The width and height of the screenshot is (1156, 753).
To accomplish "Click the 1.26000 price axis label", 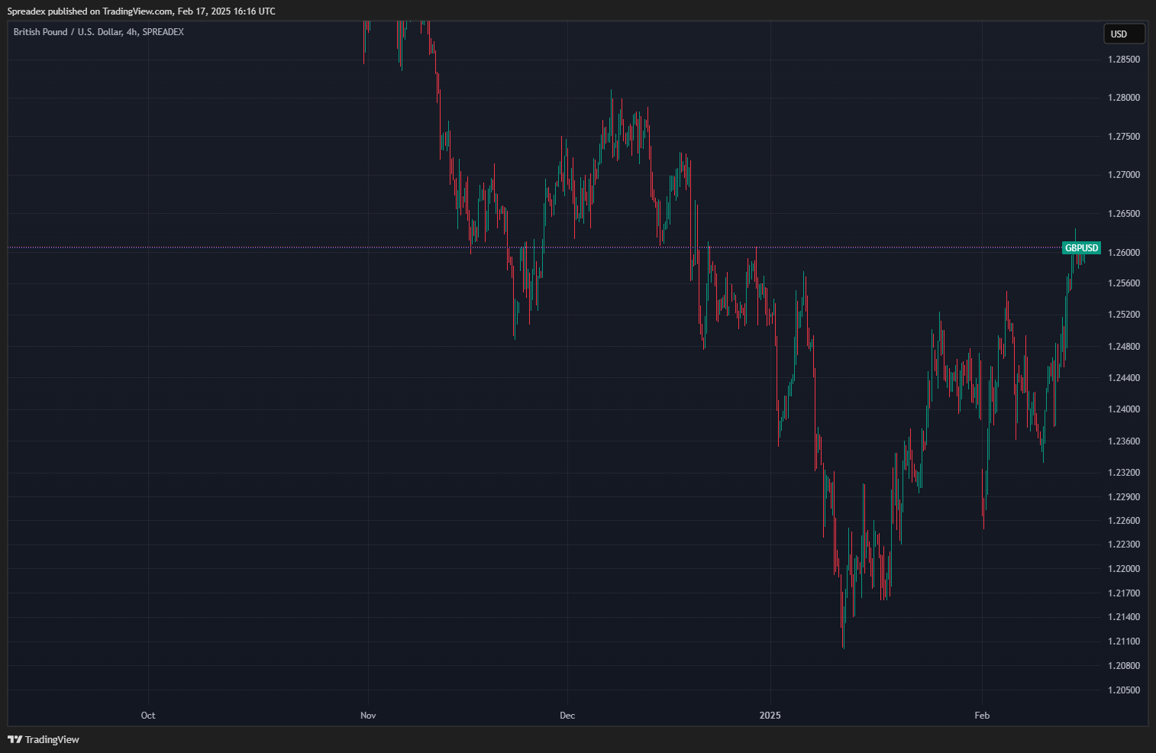I will (x=1124, y=253).
